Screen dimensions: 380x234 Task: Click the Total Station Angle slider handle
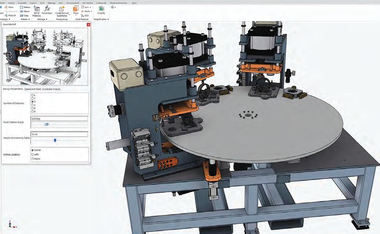pos(47,124)
